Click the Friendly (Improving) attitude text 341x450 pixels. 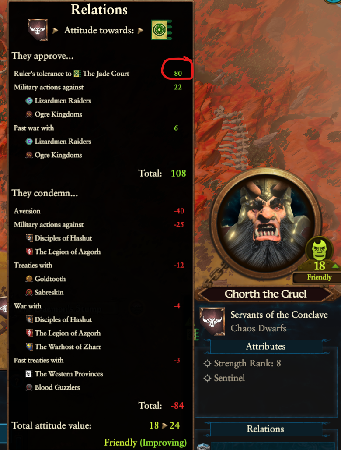145,442
